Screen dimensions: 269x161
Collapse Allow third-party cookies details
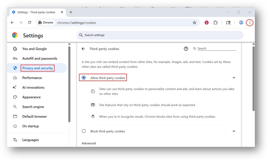(x=234, y=78)
